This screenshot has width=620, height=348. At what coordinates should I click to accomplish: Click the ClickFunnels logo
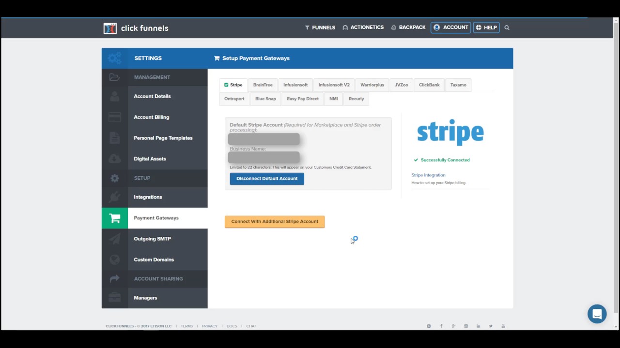pos(136,28)
